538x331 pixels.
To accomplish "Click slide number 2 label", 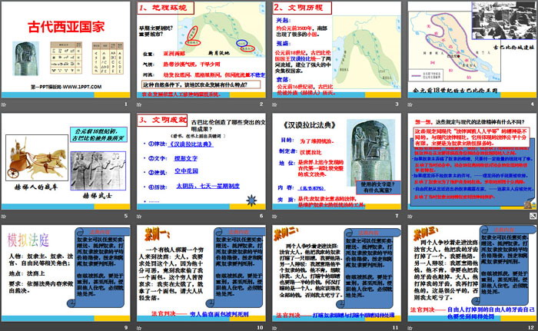I will pyautogui.click(x=261, y=104).
